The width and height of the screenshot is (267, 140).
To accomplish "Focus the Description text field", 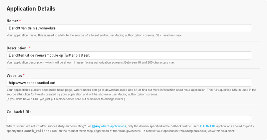I will (129, 55).
